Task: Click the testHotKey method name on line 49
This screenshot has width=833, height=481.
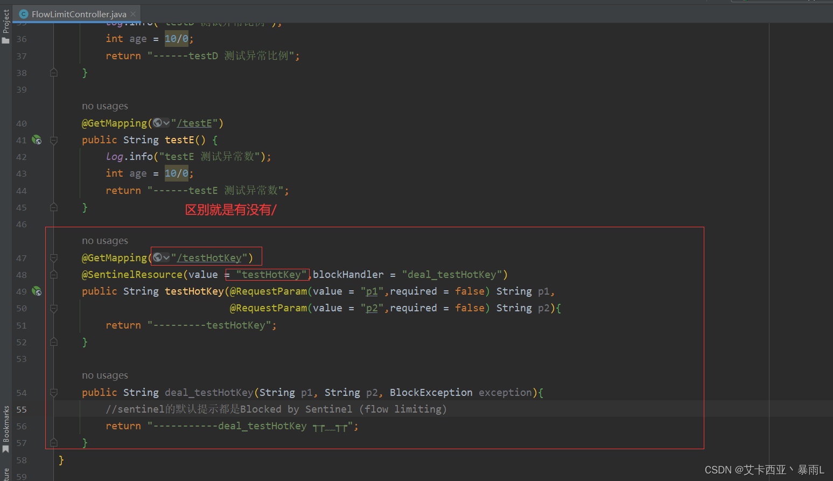Action: tap(194, 291)
